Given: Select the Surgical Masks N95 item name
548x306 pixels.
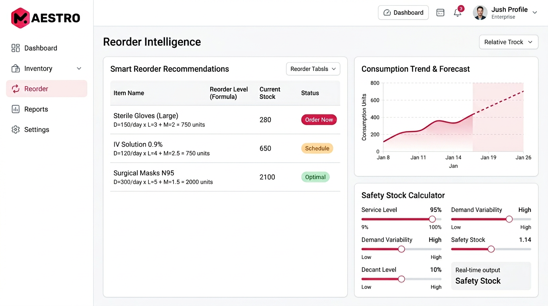Looking at the screenshot, I should coord(144,173).
